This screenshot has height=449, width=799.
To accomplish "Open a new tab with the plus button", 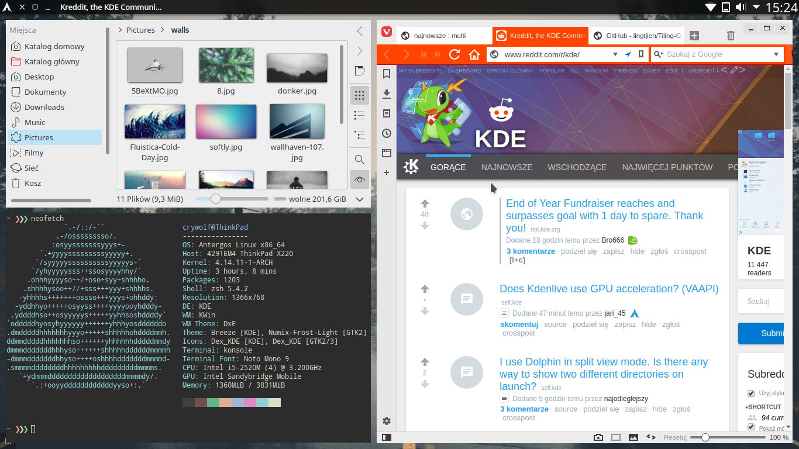I will (x=694, y=36).
